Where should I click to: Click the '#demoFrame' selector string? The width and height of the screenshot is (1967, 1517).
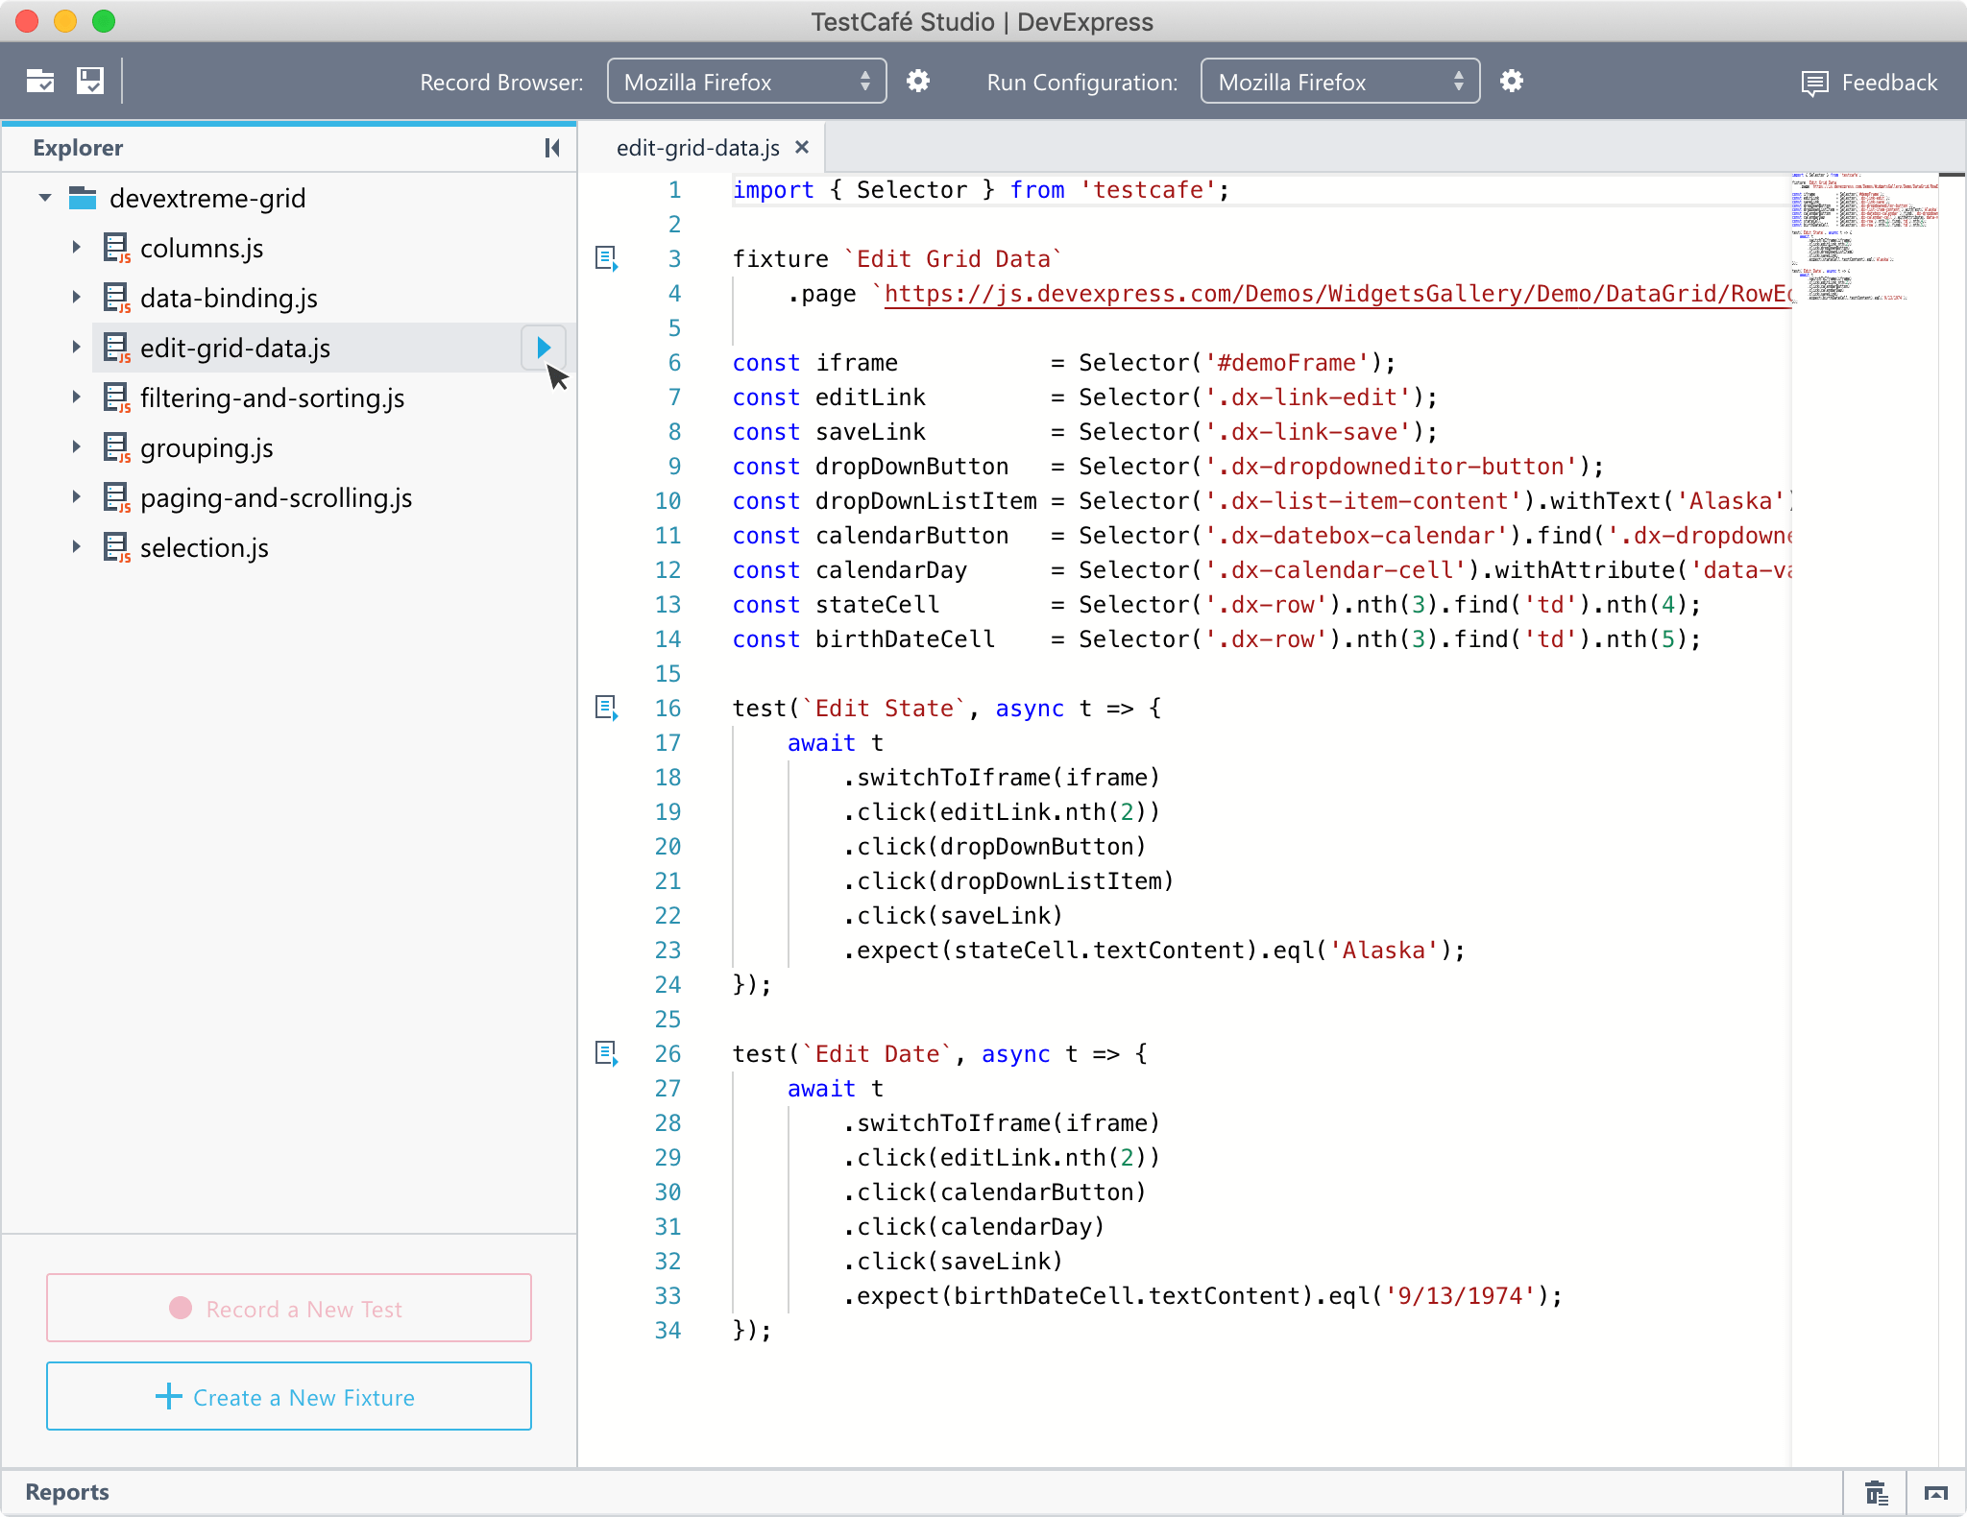click(x=1286, y=363)
